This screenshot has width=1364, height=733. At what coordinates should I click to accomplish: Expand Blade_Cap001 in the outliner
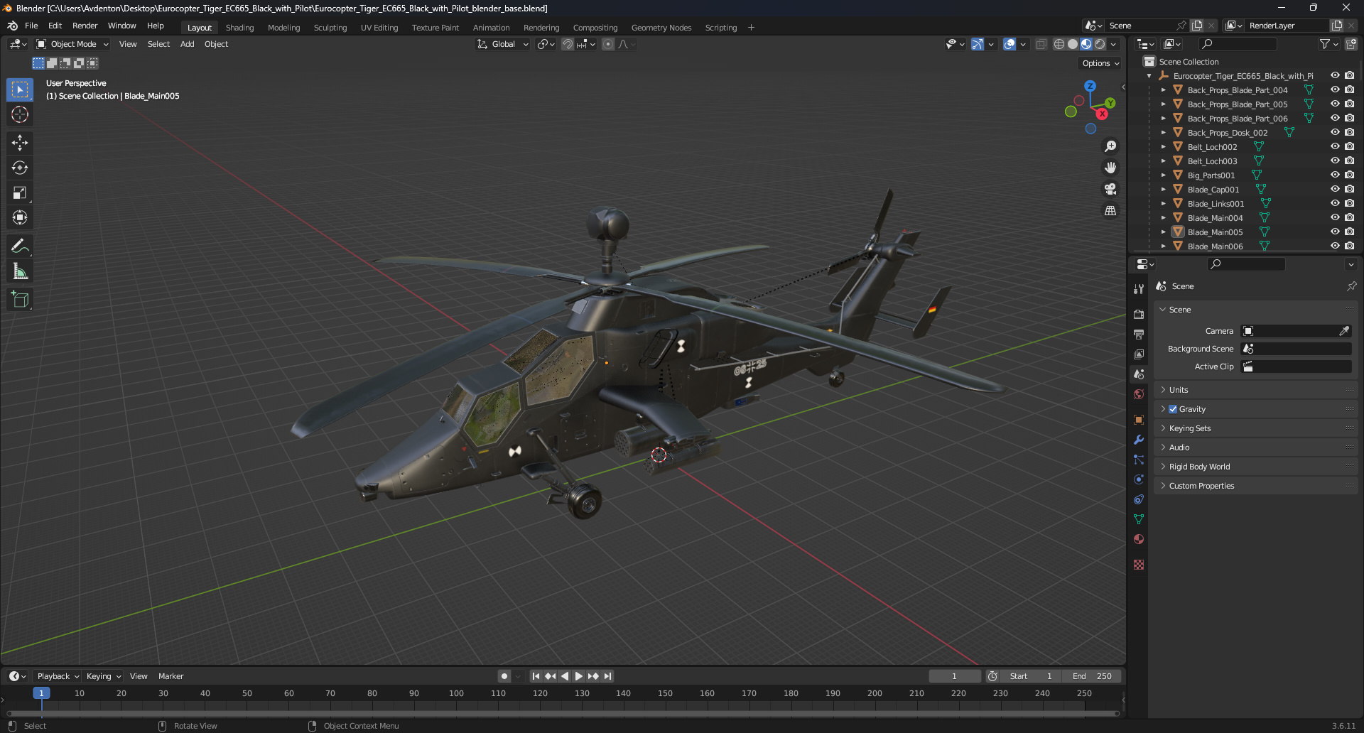pos(1163,190)
